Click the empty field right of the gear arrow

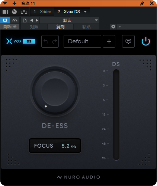coord(140,26)
